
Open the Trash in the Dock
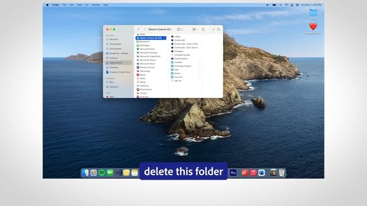click(x=282, y=173)
